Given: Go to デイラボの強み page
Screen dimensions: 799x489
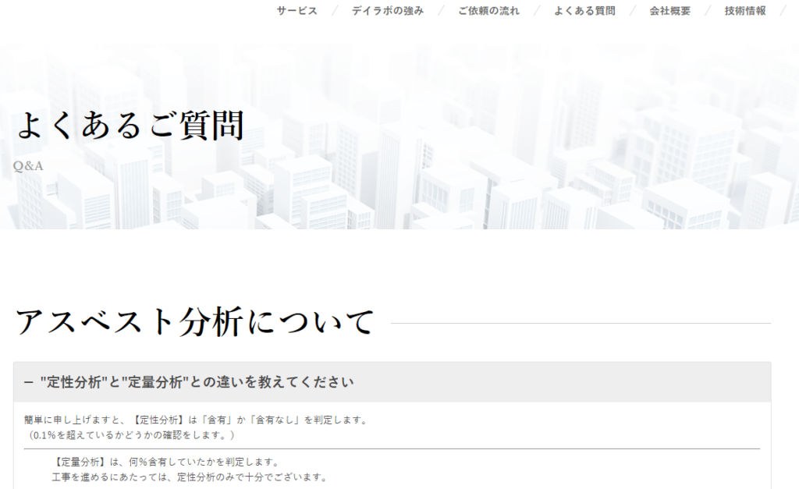Looking at the screenshot, I should [x=387, y=11].
